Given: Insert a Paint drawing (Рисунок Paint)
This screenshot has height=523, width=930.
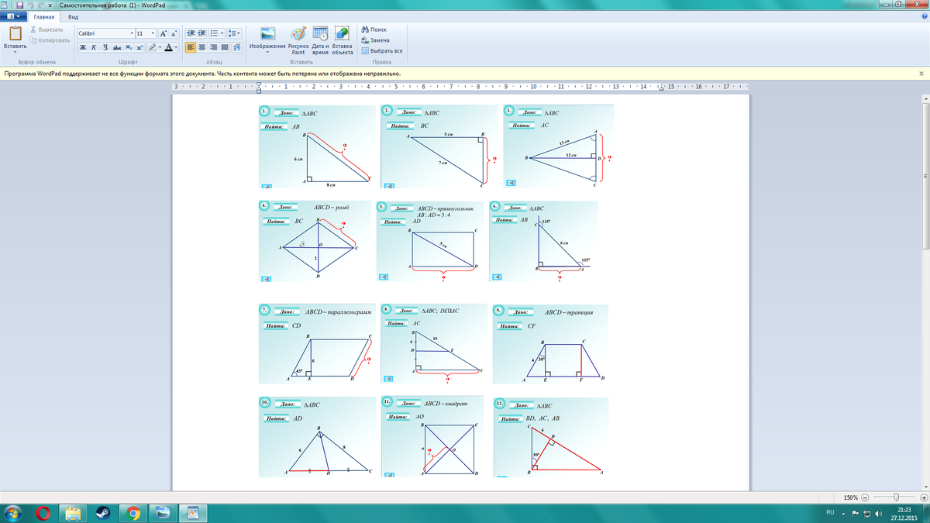Looking at the screenshot, I should pyautogui.click(x=298, y=40).
